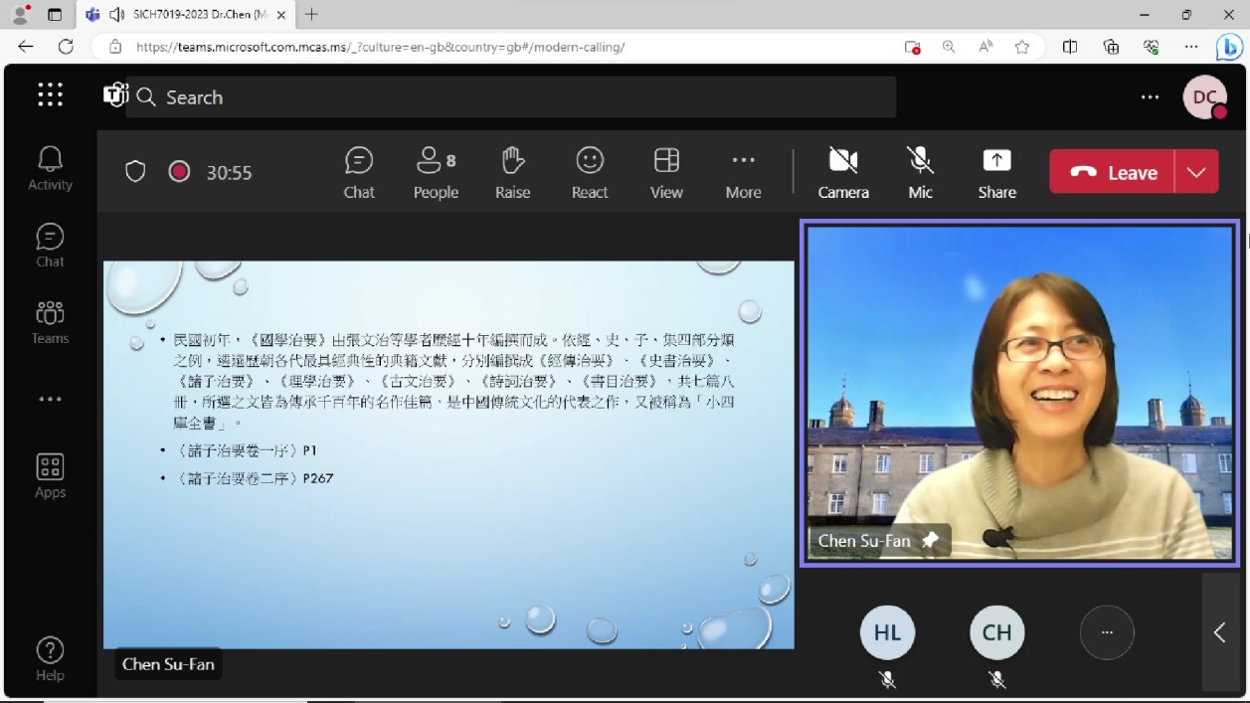
Task: Click the browser profile icon
Action: (x=20, y=15)
